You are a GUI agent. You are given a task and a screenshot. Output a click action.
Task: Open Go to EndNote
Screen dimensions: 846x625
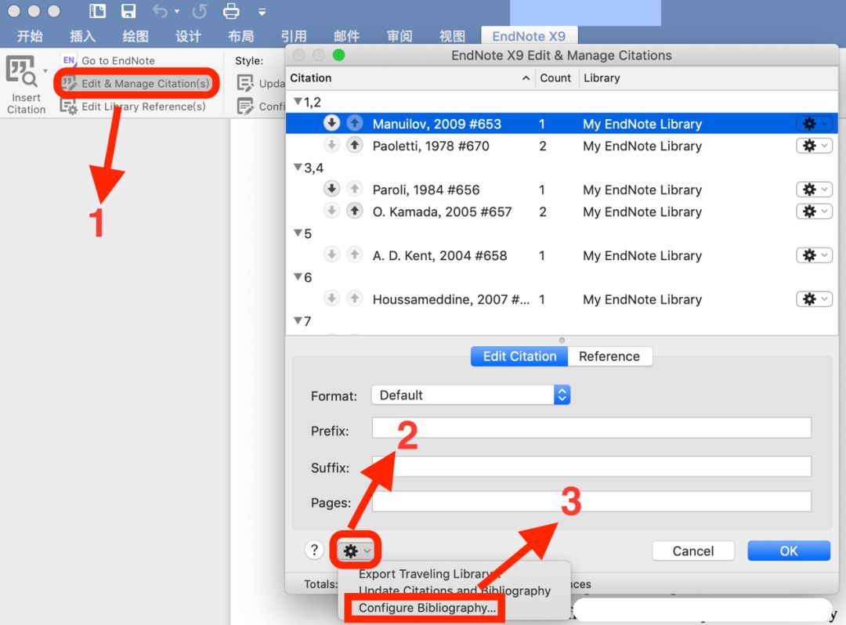(x=108, y=60)
